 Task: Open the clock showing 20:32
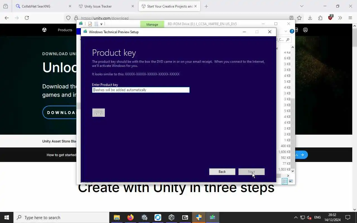[332, 217]
